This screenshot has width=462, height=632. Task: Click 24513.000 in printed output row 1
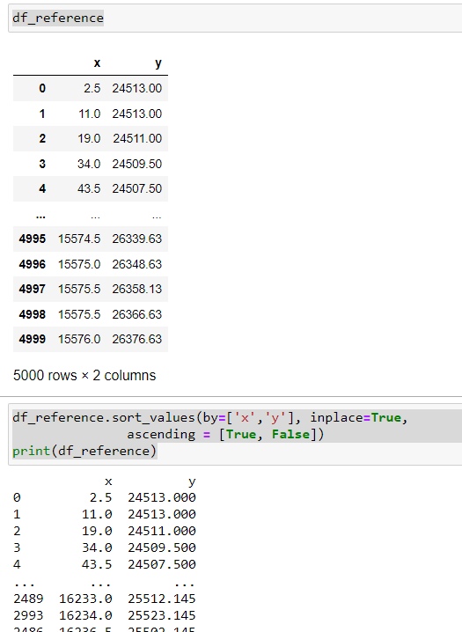point(162,514)
